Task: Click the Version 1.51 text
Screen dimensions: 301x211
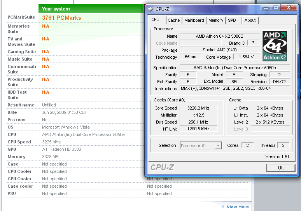Action: [277, 157]
